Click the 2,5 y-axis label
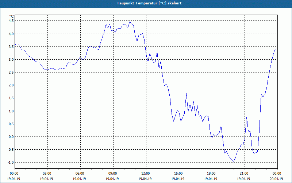This screenshot has height=183, width=292. coord(11,72)
